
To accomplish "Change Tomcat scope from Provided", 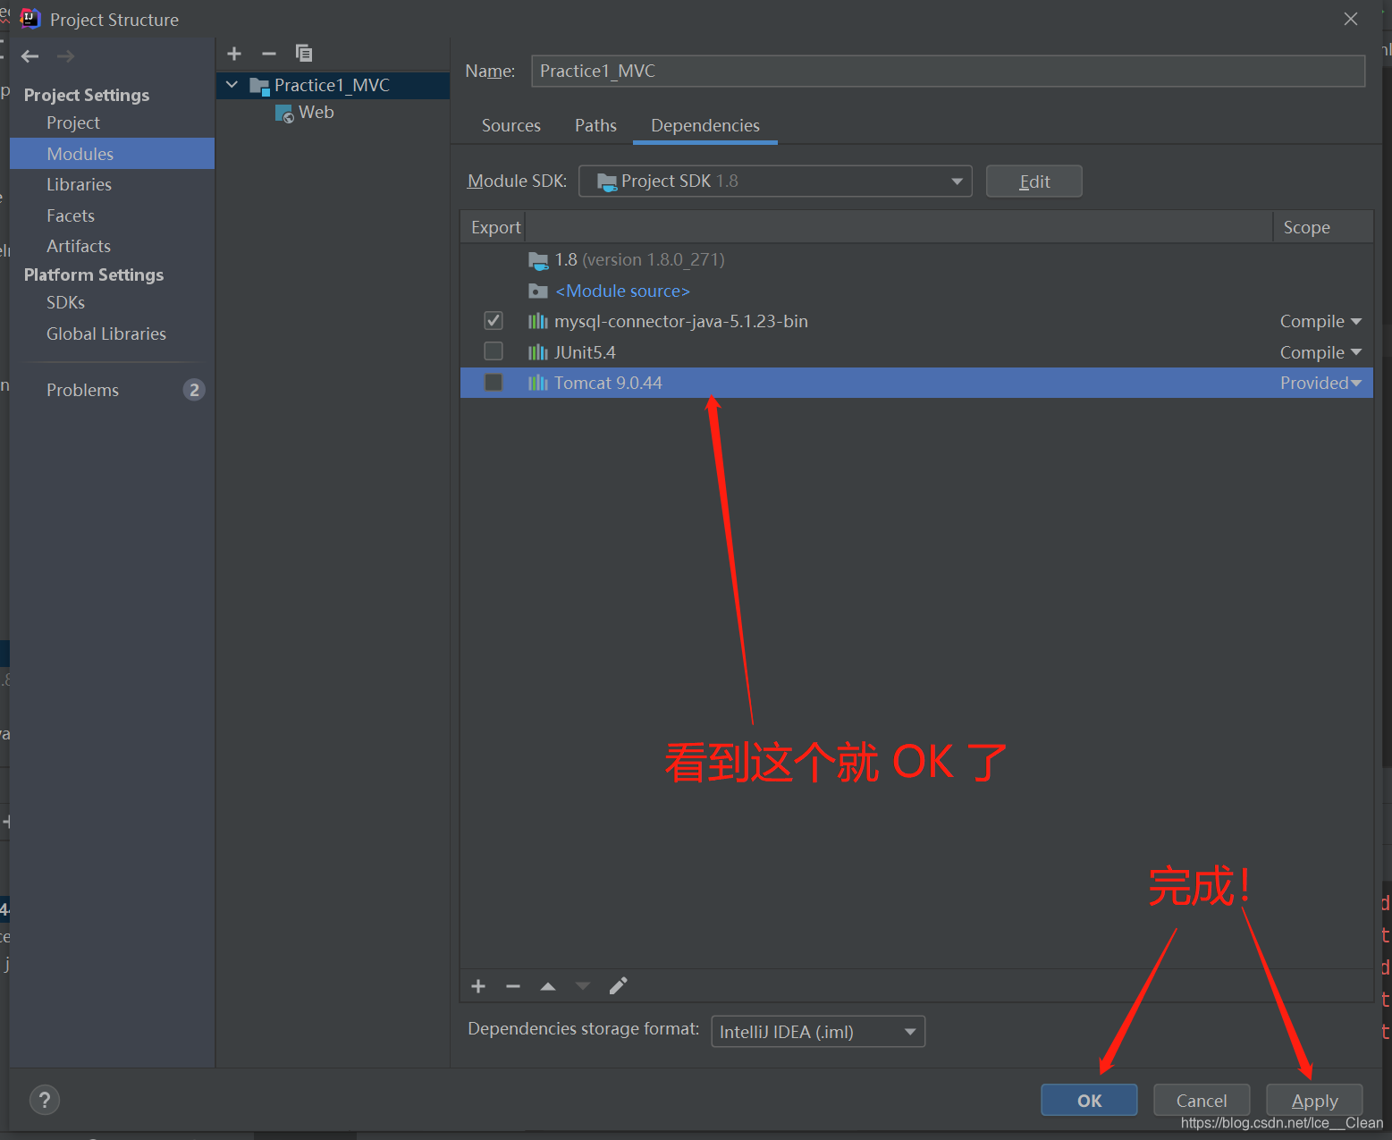I will pos(1320,383).
